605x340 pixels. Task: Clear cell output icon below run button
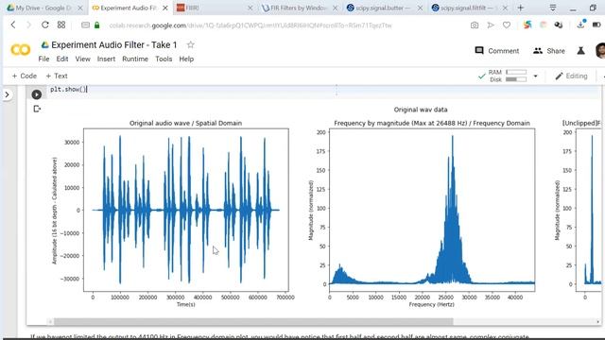coord(37,110)
